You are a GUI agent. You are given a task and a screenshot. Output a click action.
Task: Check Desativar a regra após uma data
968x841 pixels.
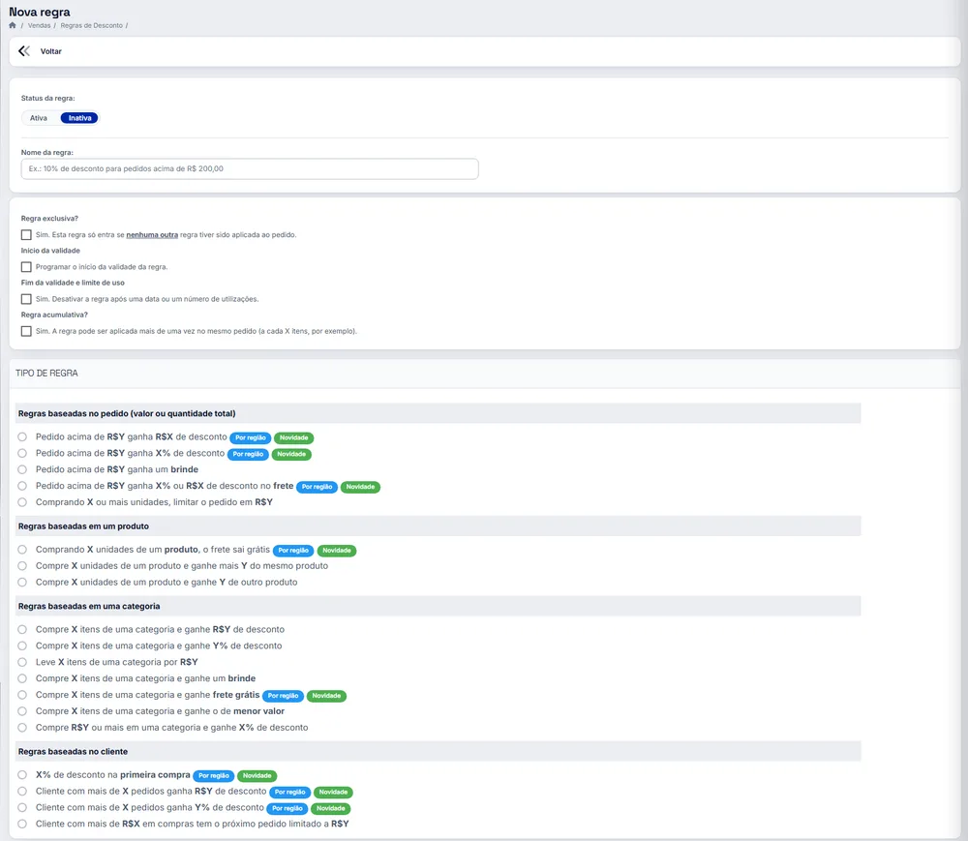(x=26, y=299)
